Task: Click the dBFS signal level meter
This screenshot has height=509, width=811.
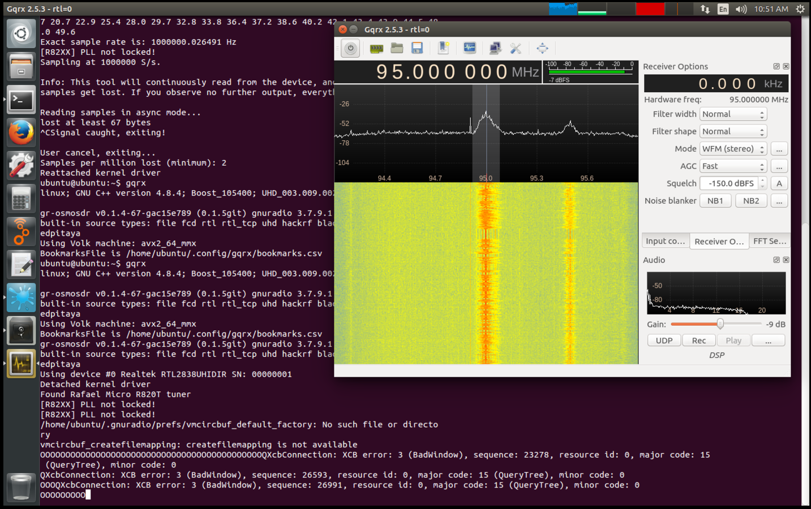Action: click(x=590, y=72)
